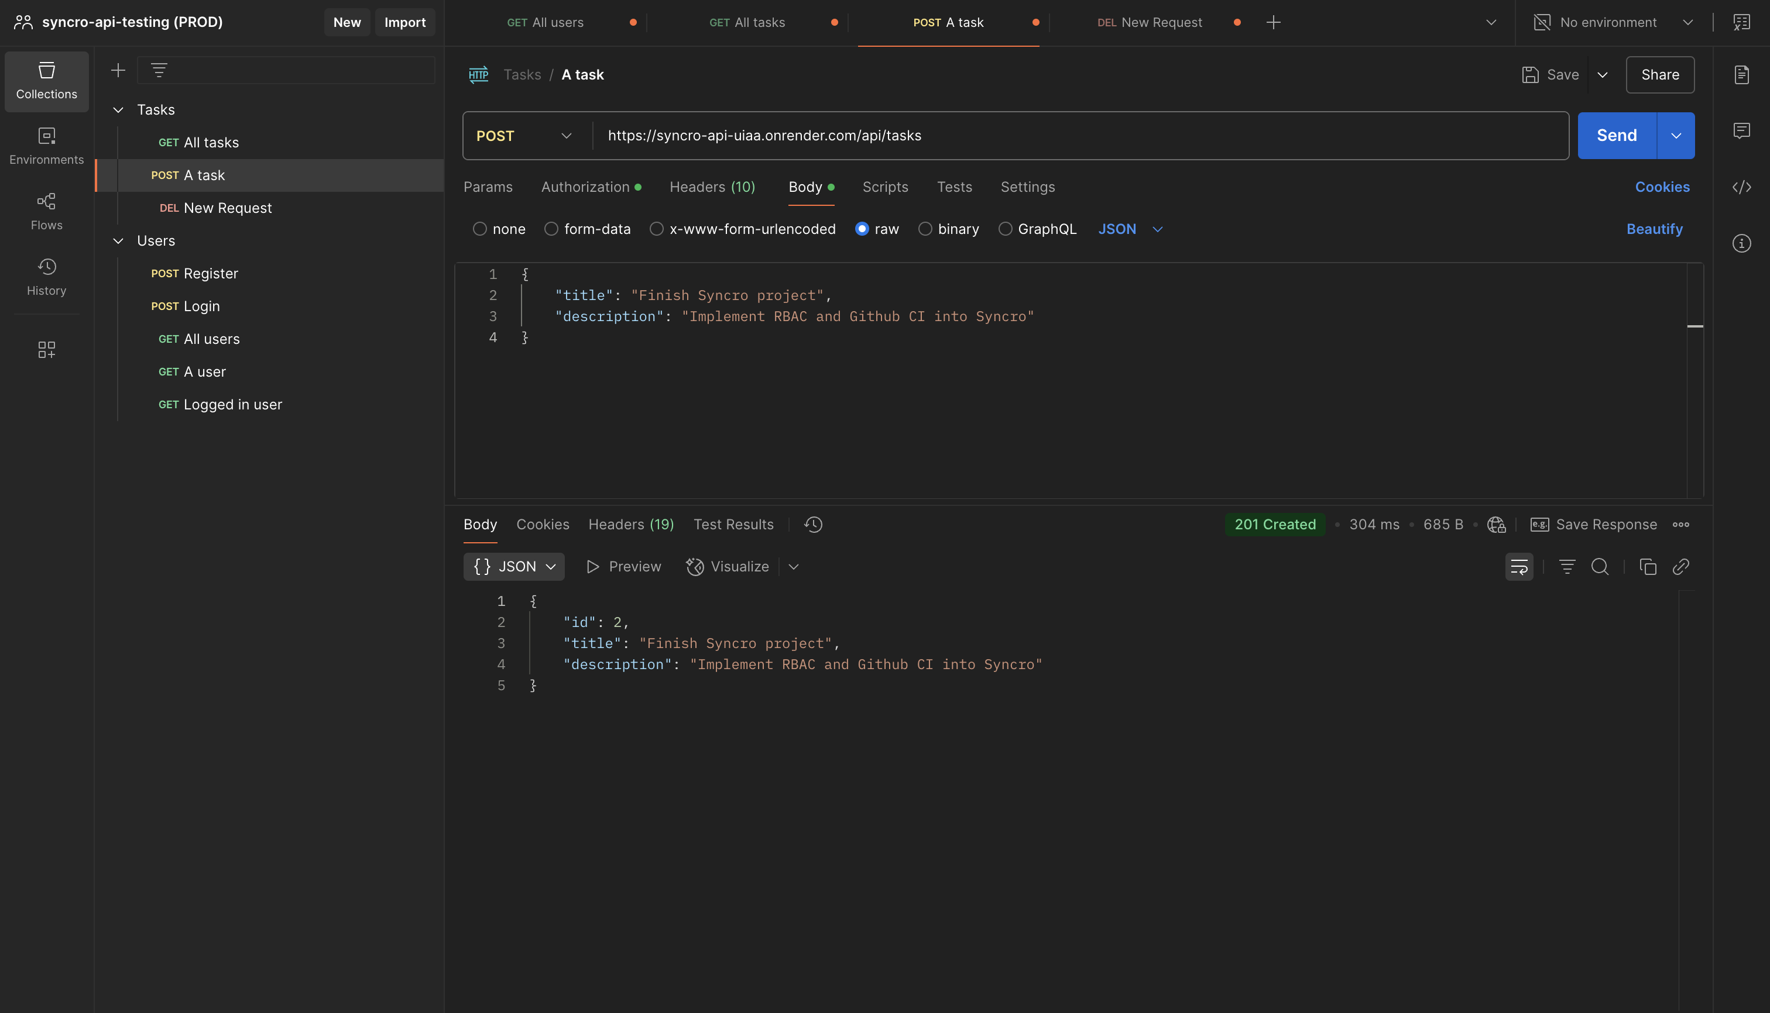Viewport: 1770px width, 1013px height.
Task: Click the environment quick look icon top right
Action: (1741, 22)
